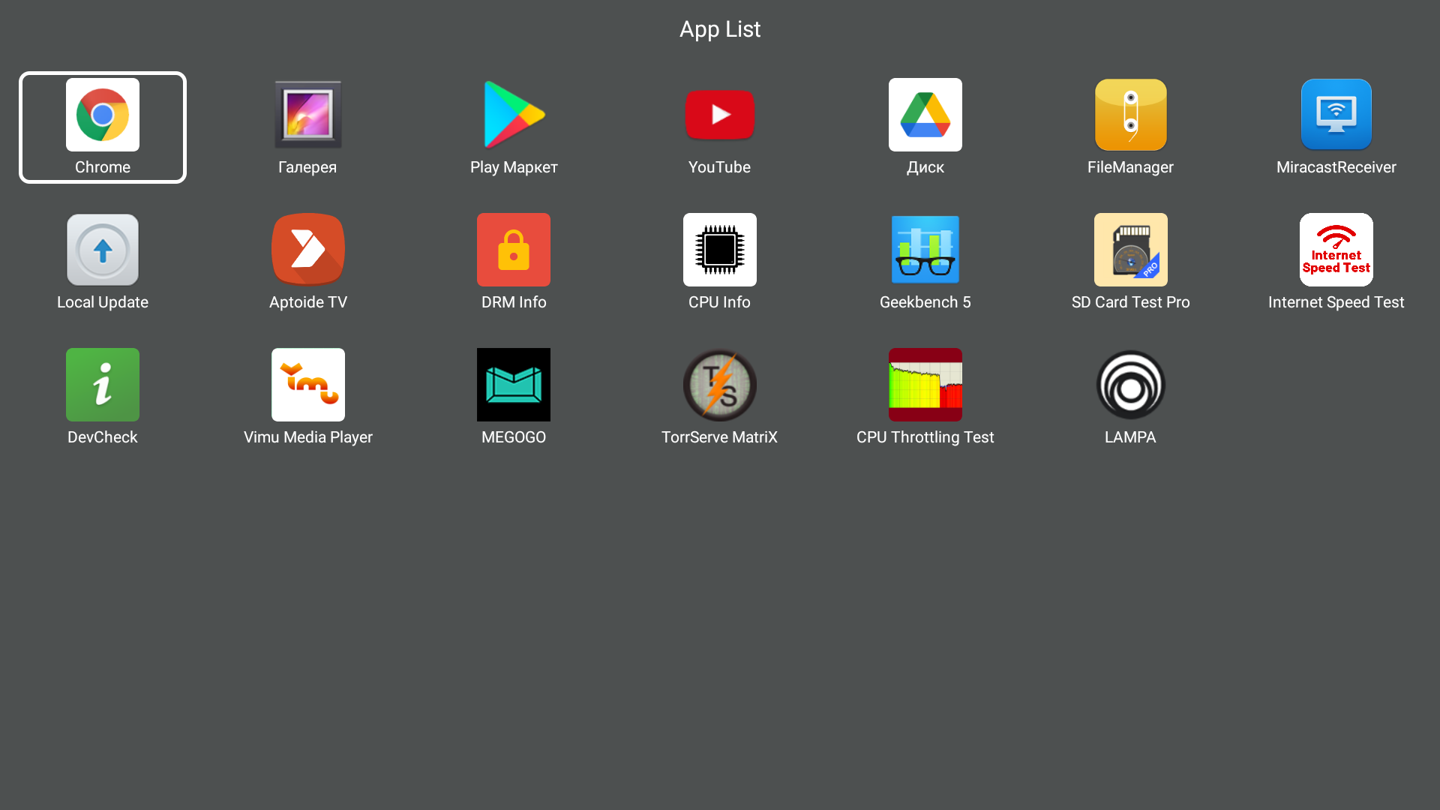Open the Chrome browser app
This screenshot has width=1440, height=810.
click(103, 115)
